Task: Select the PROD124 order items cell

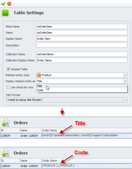Action: point(87,166)
